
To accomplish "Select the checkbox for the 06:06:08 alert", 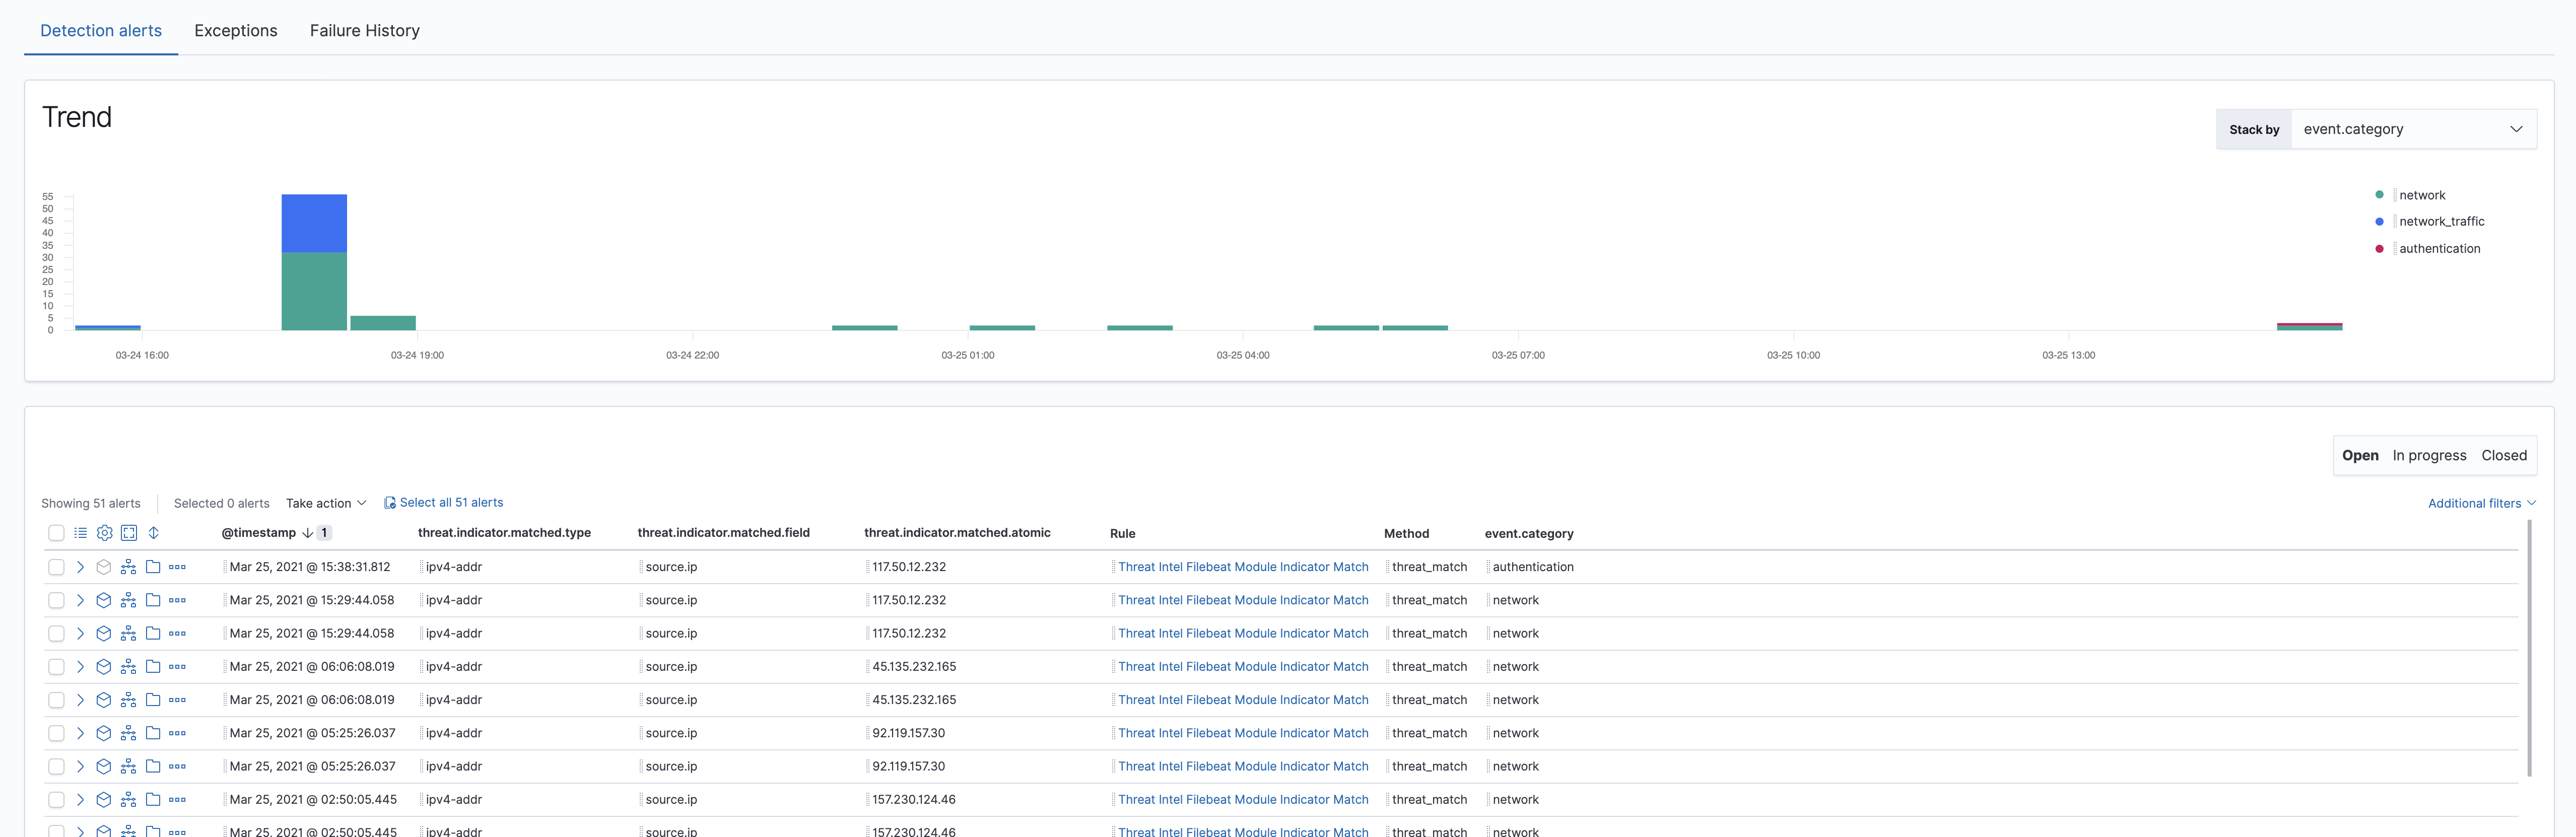I will click(x=56, y=666).
